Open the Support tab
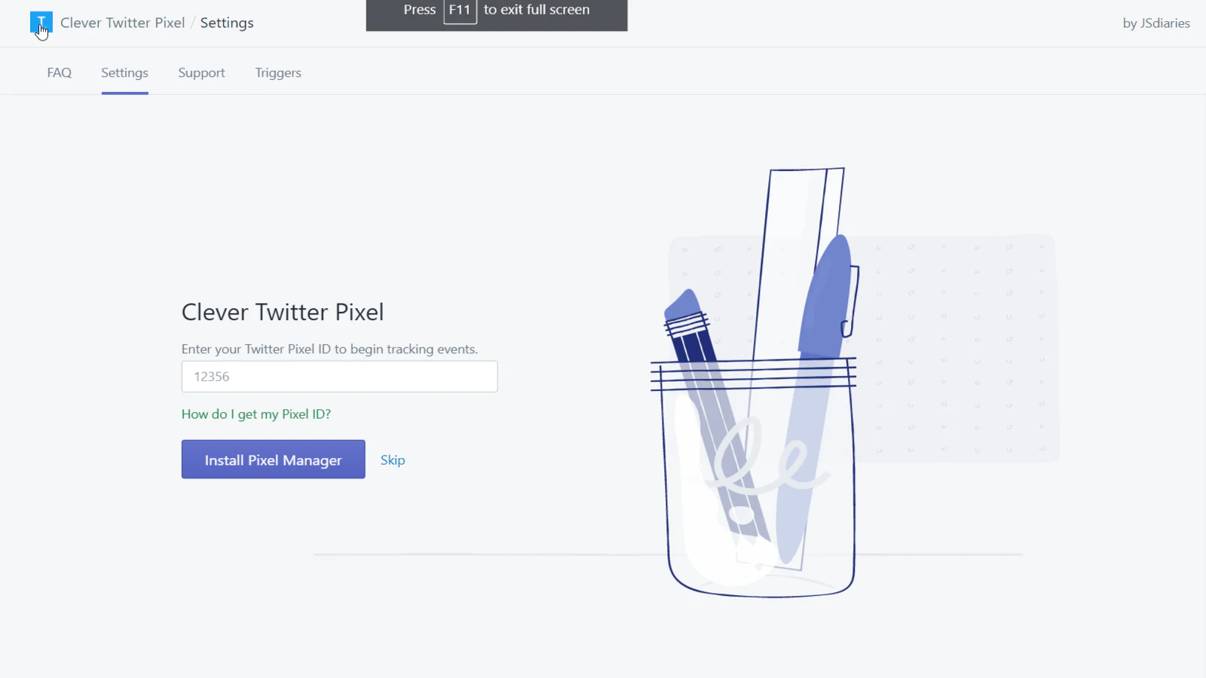Screen dimensions: 1206x678 click(201, 73)
